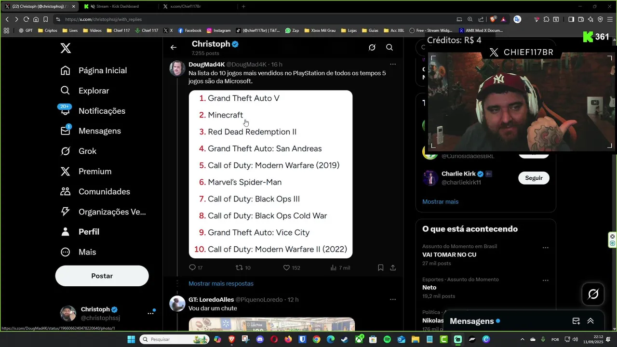Open the Facebook bookmark
Viewport: 617px width, 347px height.
(x=189, y=30)
